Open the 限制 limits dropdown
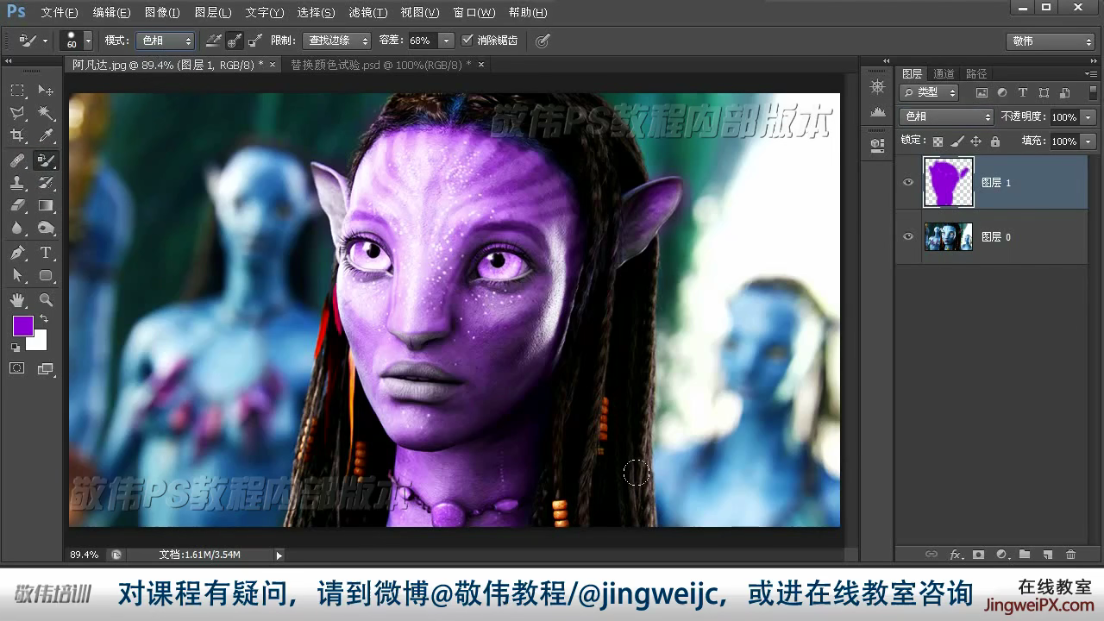Viewport: 1104px width, 621px height. [336, 41]
